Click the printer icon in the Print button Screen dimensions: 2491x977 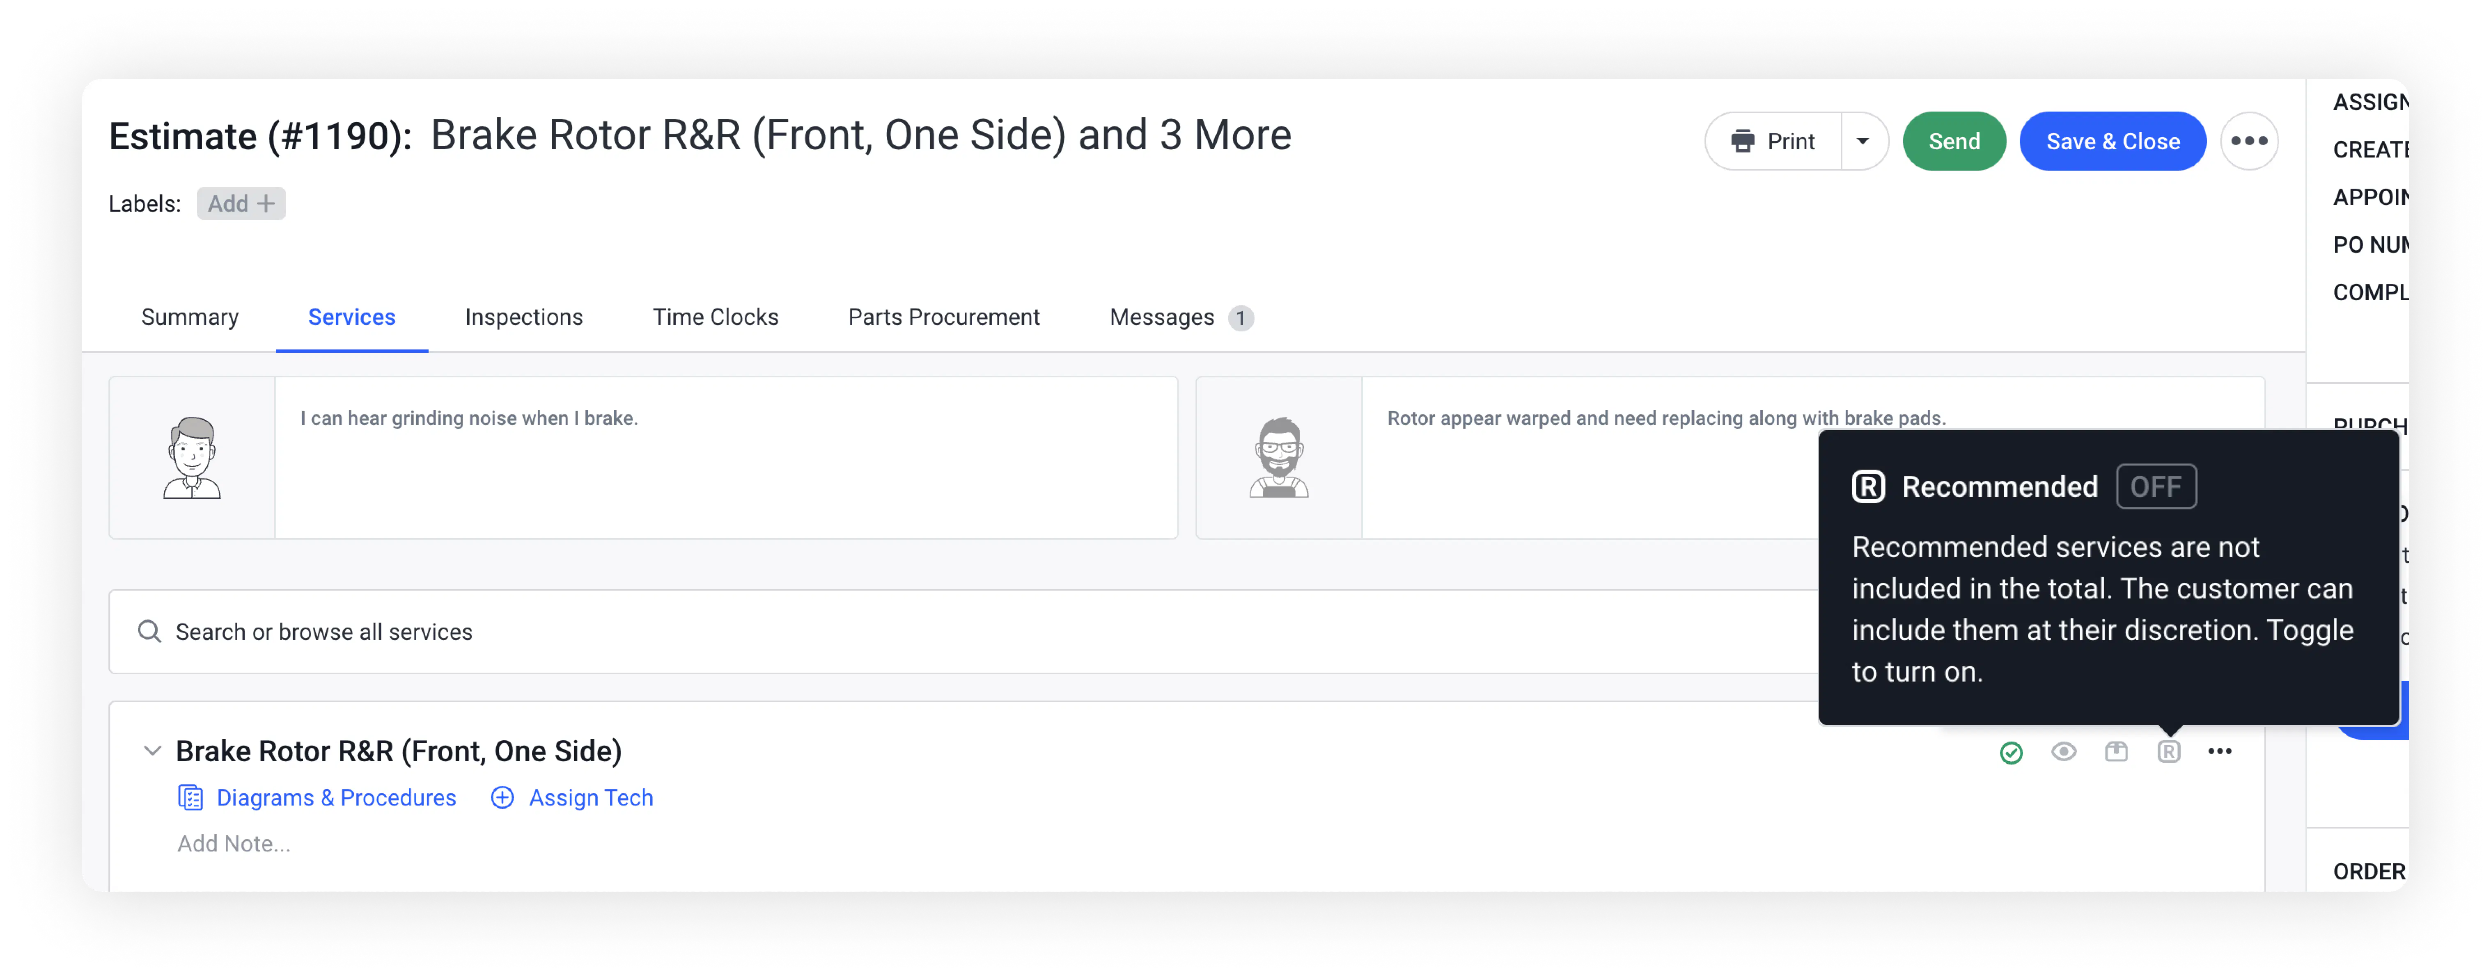pyautogui.click(x=1743, y=141)
